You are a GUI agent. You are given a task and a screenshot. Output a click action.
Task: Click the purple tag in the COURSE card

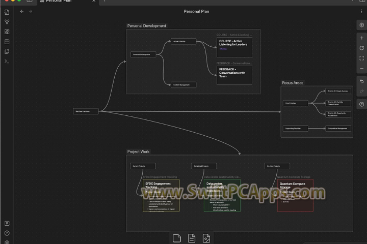tap(223, 49)
